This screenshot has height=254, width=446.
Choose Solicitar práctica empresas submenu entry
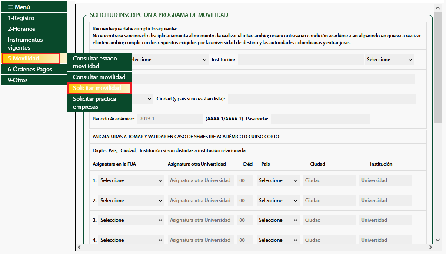[x=99, y=103]
